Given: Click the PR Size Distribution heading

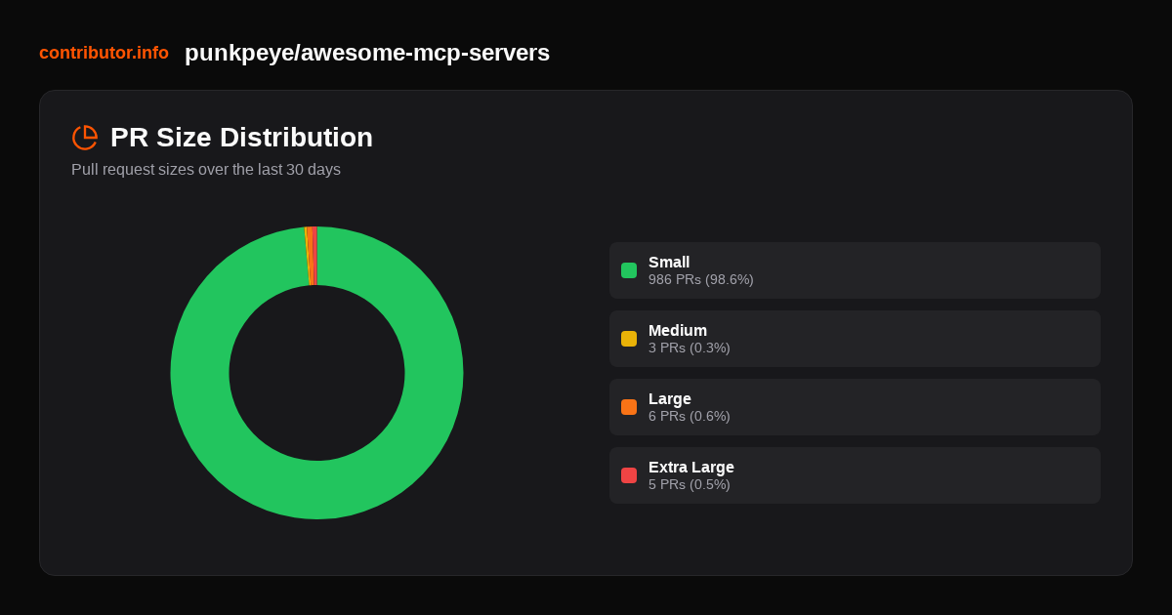Looking at the screenshot, I should coord(241,138).
